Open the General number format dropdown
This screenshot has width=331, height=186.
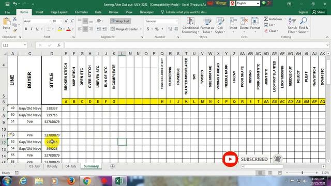click(177, 21)
